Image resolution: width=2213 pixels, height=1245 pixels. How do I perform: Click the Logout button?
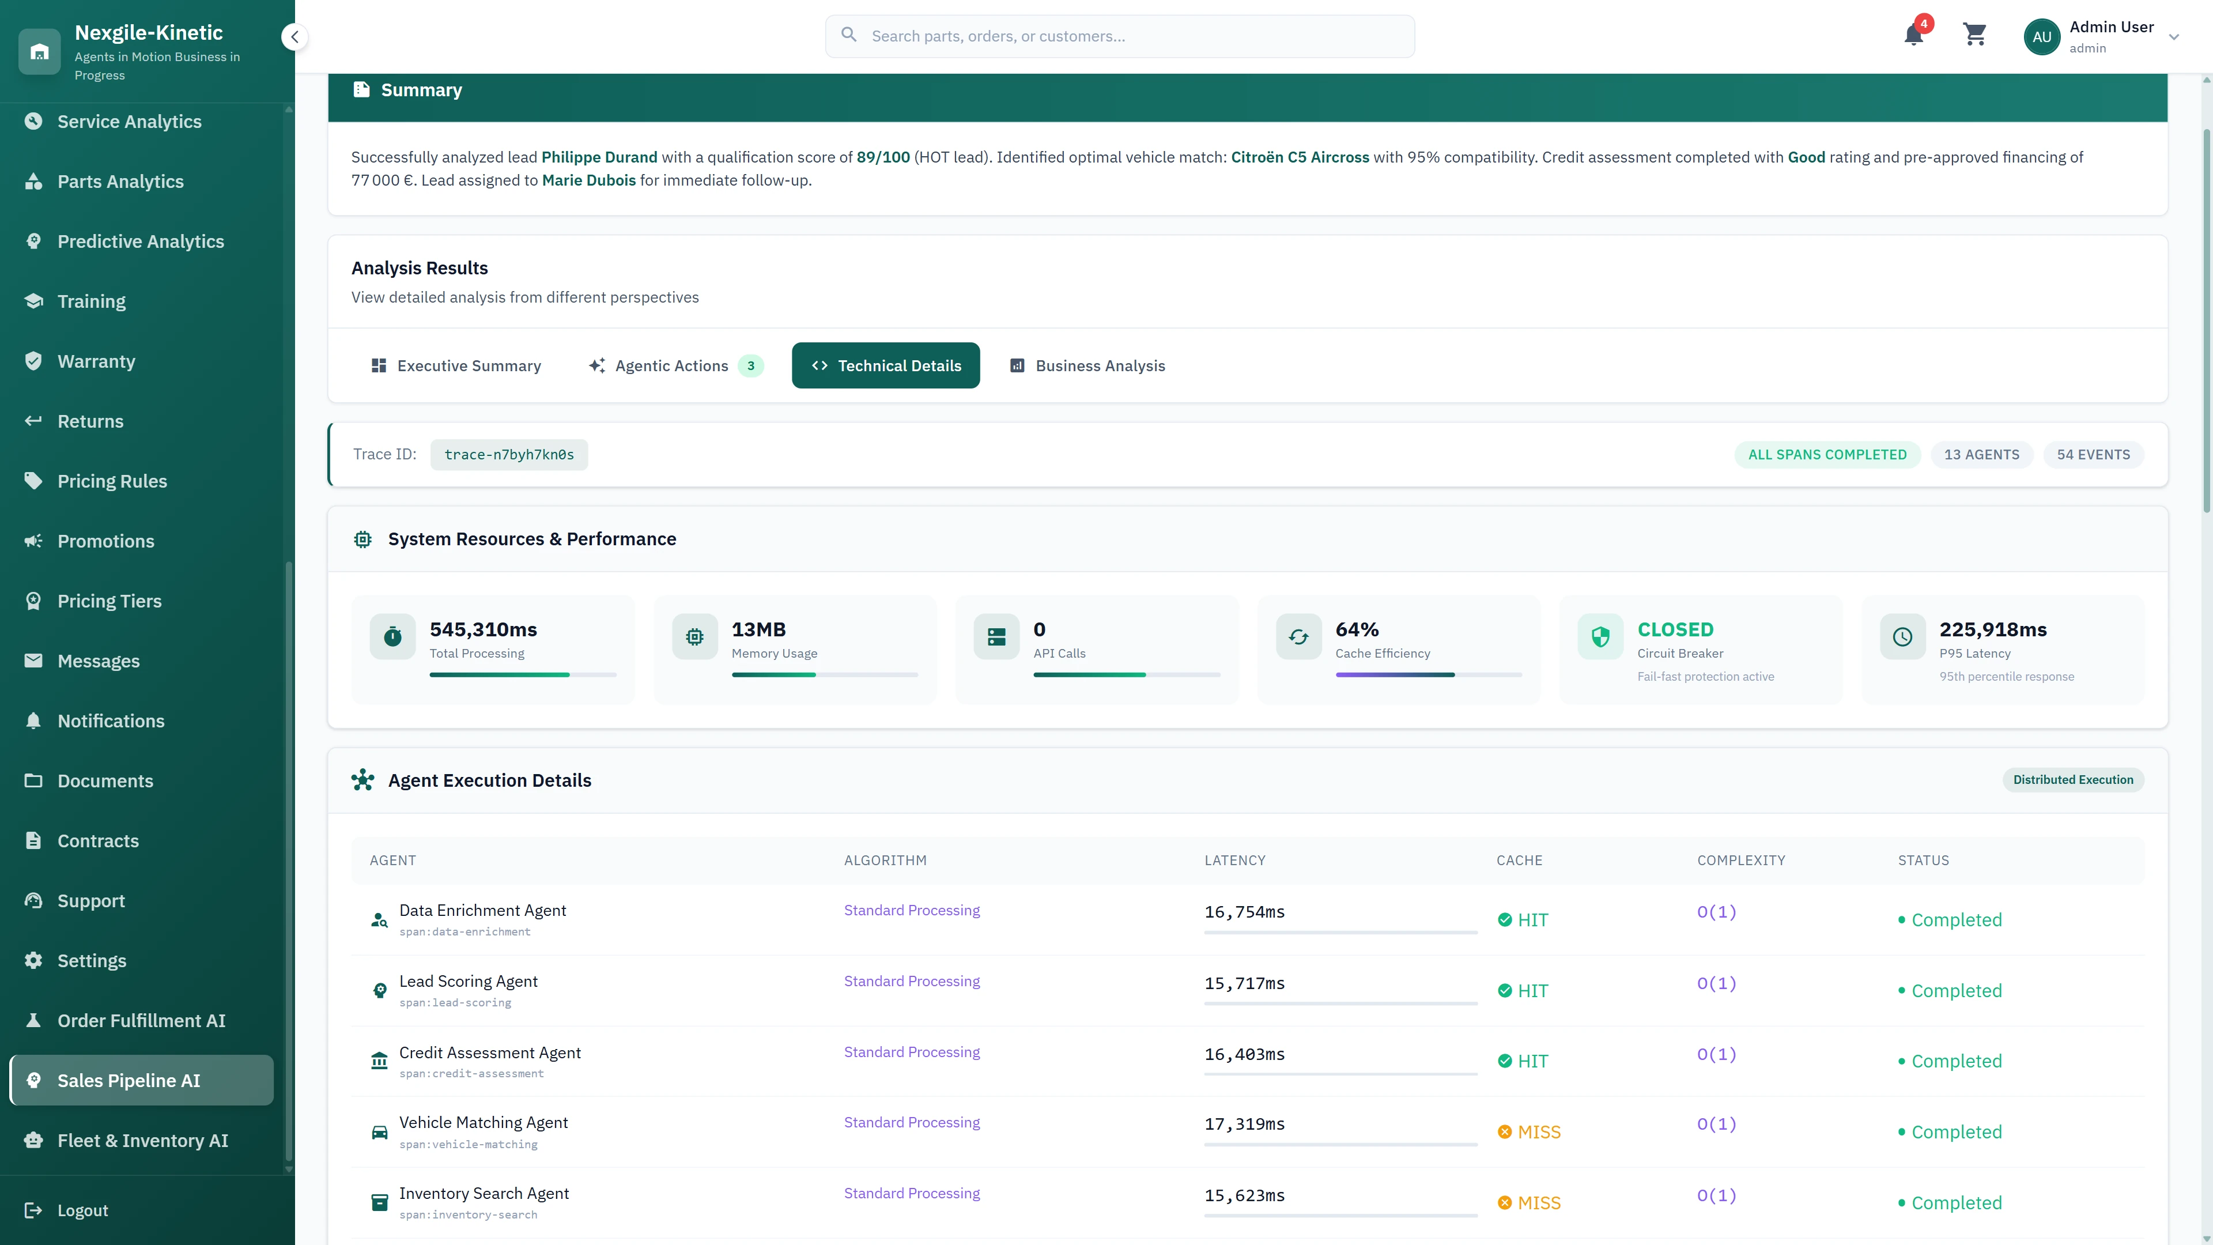(x=82, y=1210)
